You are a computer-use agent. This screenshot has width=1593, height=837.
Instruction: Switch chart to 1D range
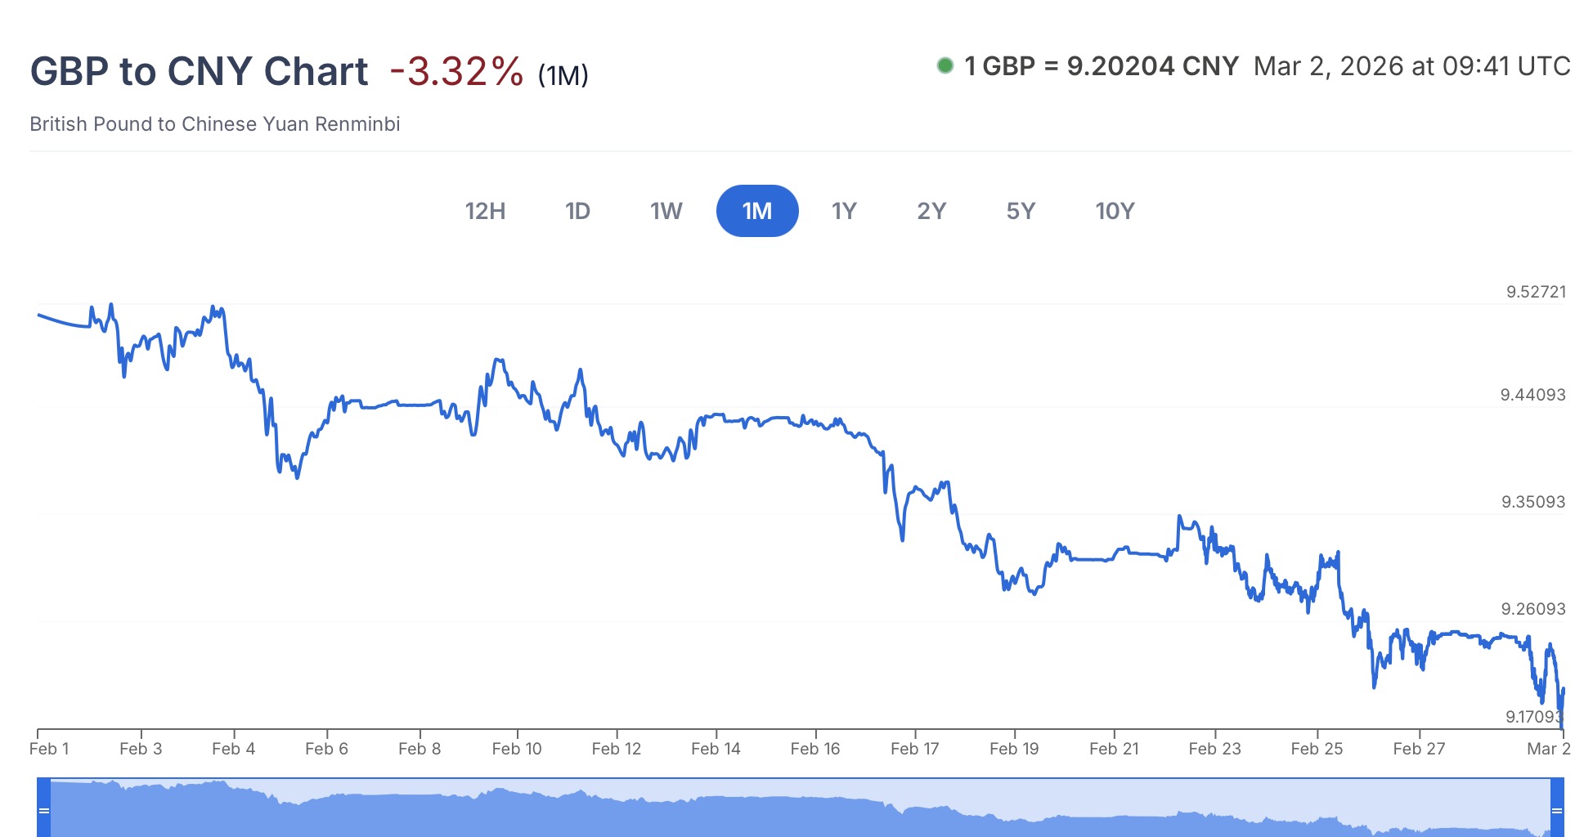point(577,211)
